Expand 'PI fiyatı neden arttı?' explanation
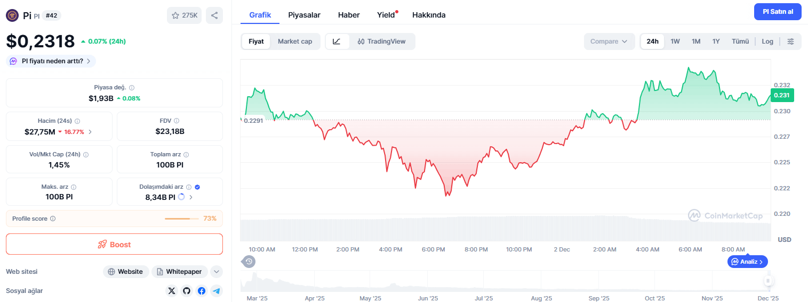Viewport: 808px width, 302px height. [51, 61]
